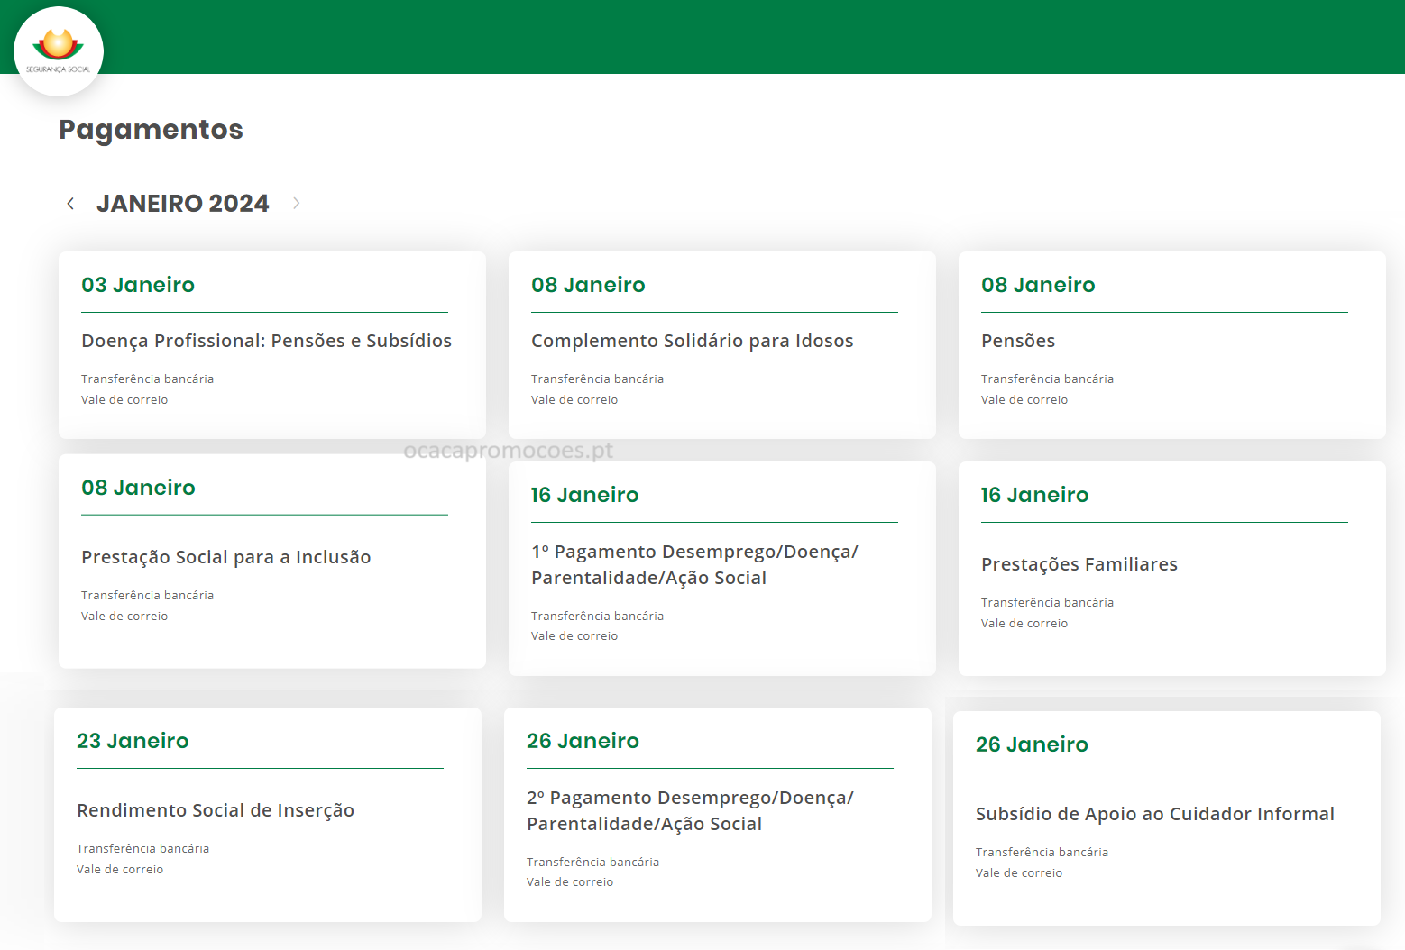Click 16 Janeiro date above Prestações Familiares
Viewport: 1405px width, 950px height.
1034,495
